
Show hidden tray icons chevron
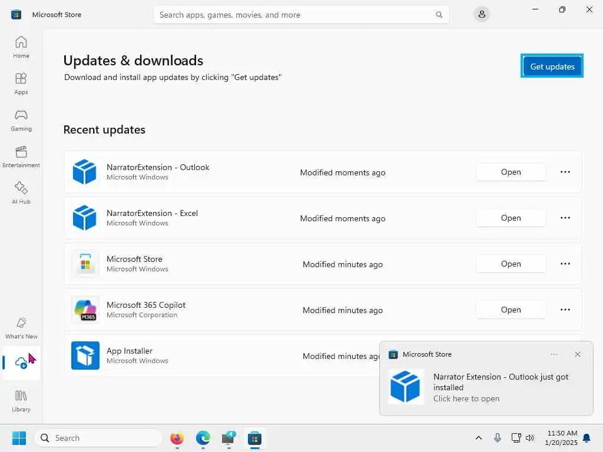[478, 438]
